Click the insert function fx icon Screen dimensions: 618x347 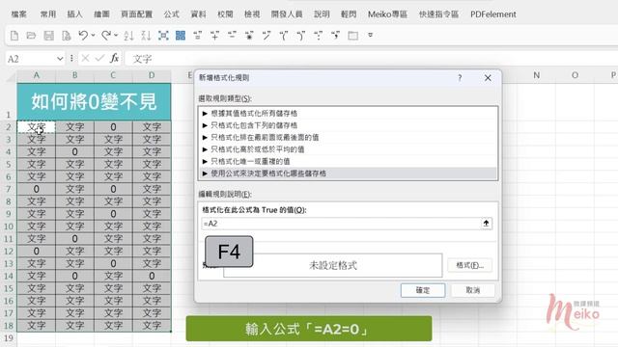pyautogui.click(x=114, y=59)
